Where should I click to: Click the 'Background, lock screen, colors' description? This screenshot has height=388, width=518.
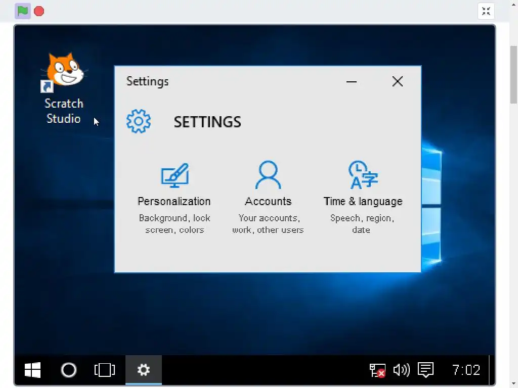(175, 224)
